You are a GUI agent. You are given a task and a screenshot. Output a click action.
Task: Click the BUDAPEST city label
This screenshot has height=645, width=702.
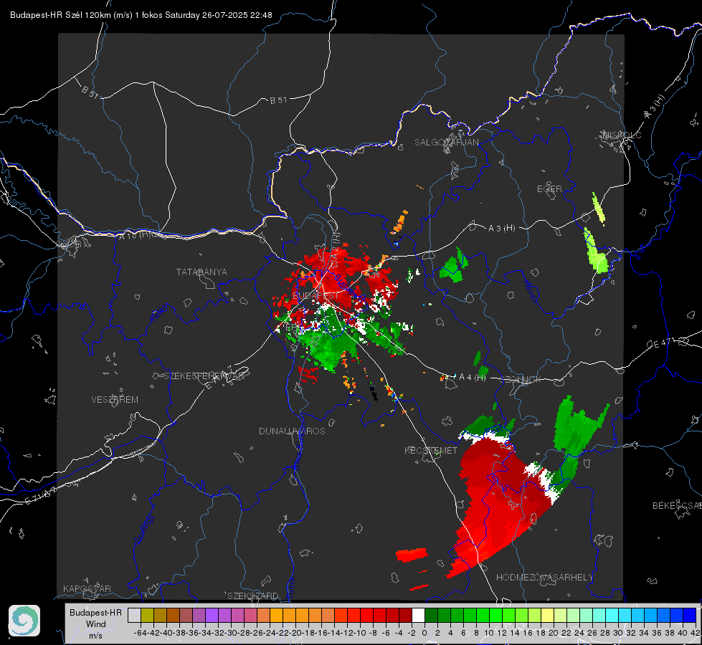[x=316, y=295]
